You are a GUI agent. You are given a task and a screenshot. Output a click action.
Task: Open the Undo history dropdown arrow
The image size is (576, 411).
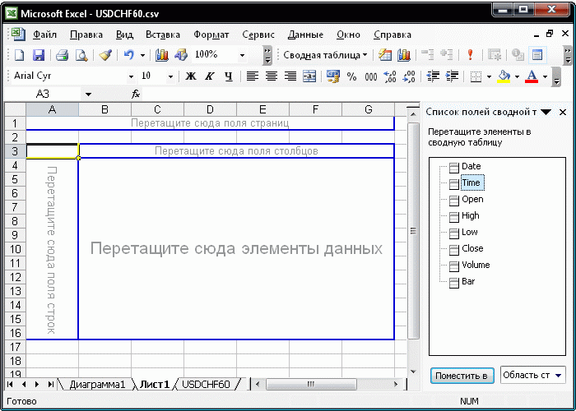tap(142, 55)
